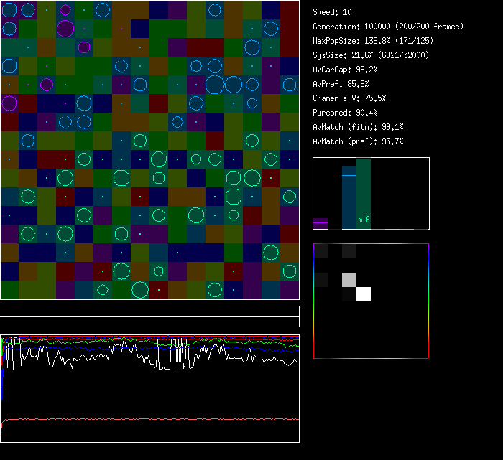Click the AvCarCap 98.2% label
The width and height of the screenshot is (503, 460).
click(345, 70)
